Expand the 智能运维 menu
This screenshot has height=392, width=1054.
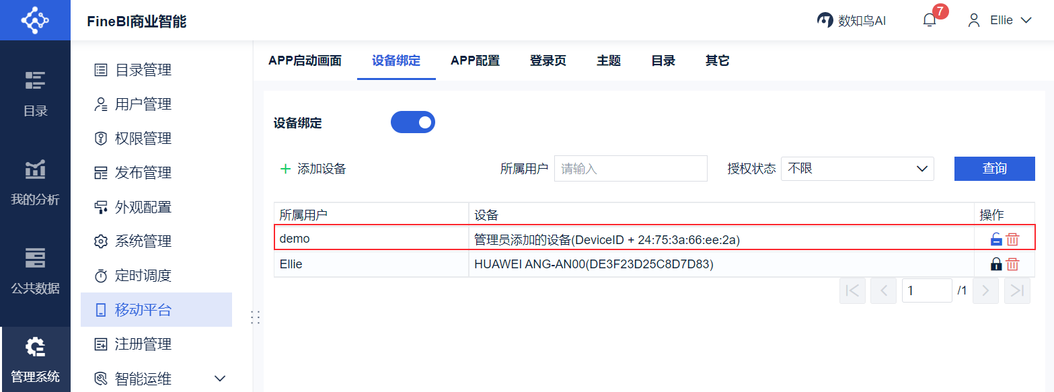coord(220,379)
